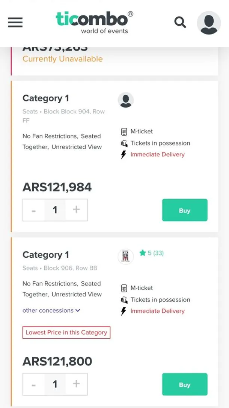Open the hamburger navigation menu
229x408 pixels.
15,23
